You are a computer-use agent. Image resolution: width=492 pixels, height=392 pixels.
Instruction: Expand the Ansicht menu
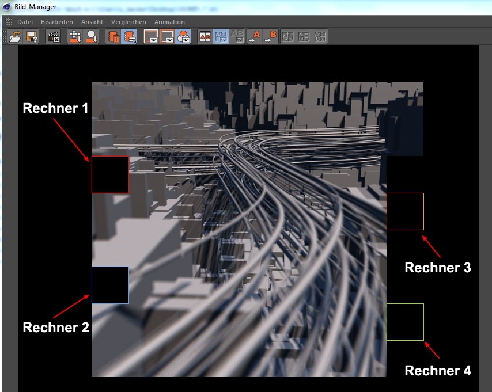coord(92,22)
